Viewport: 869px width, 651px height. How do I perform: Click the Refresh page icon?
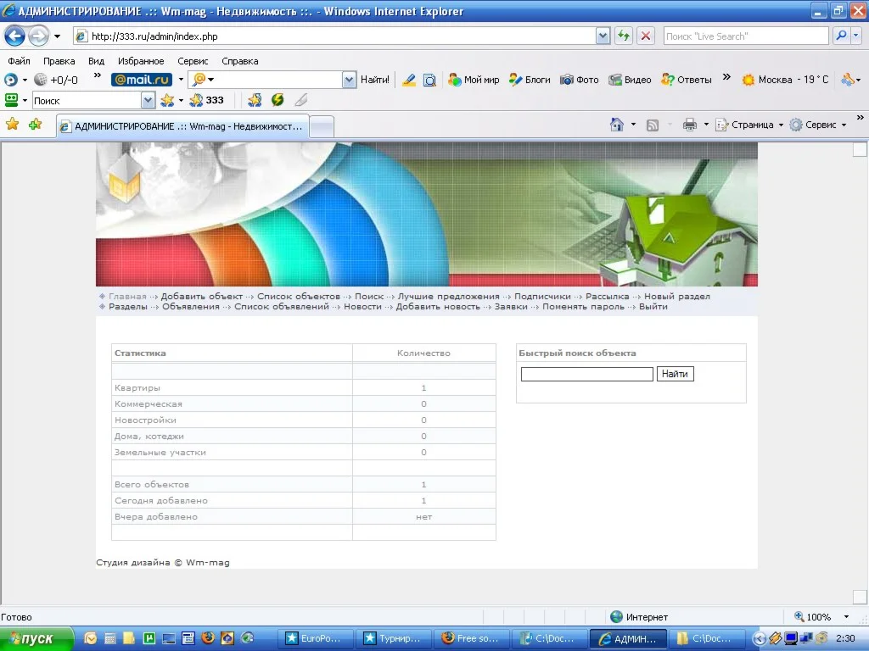[624, 36]
